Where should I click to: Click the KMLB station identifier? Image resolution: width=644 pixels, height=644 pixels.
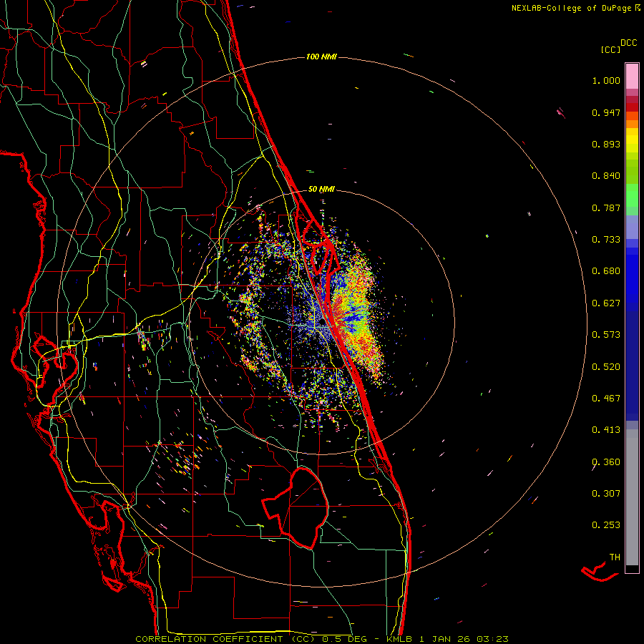[400, 639]
